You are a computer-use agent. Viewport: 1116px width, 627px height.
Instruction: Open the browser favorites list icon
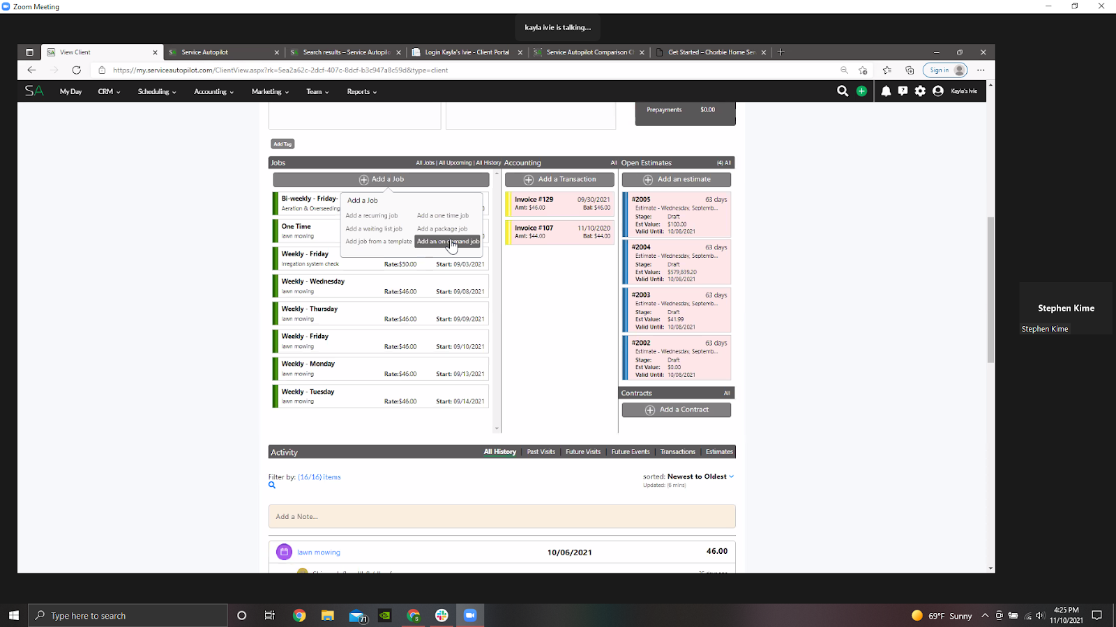887,70
